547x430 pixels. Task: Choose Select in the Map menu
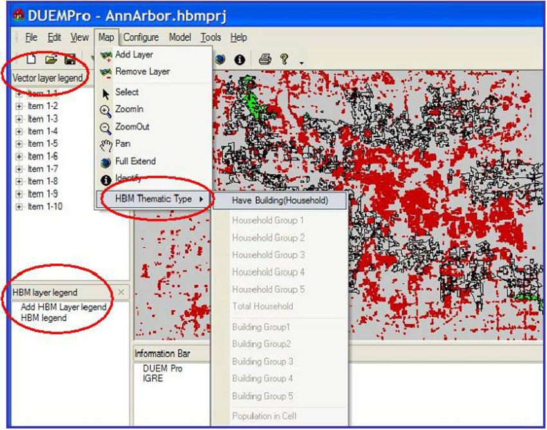tap(154, 93)
